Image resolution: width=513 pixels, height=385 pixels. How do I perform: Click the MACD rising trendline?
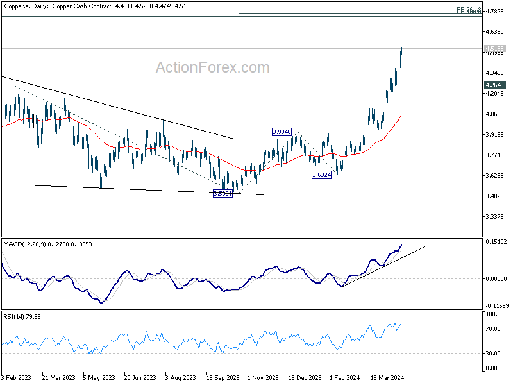383,266
